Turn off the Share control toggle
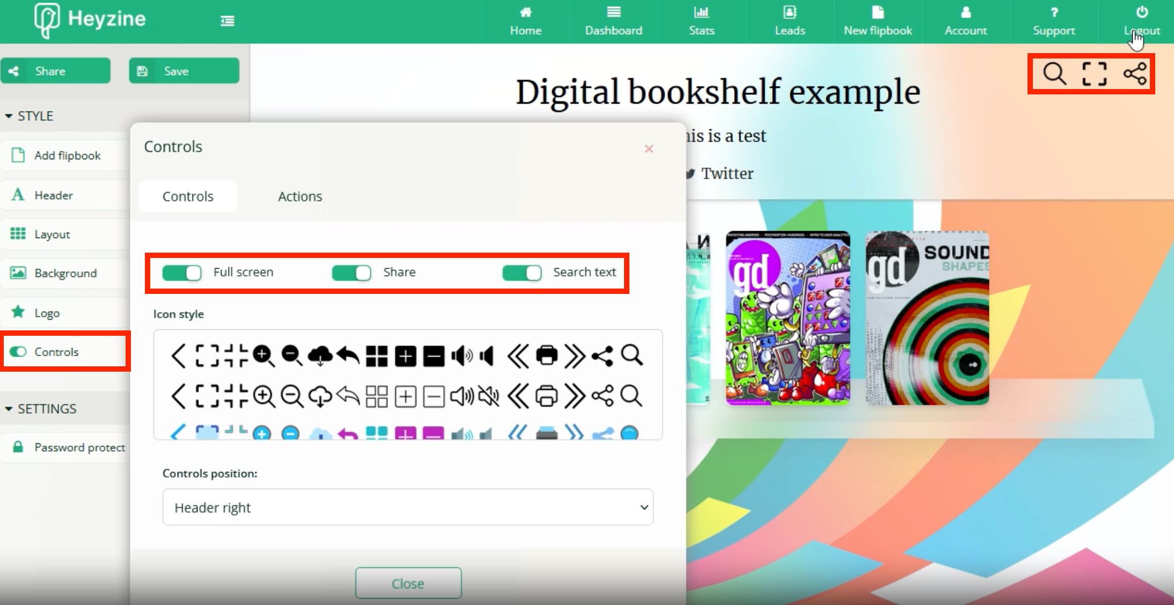 [351, 272]
